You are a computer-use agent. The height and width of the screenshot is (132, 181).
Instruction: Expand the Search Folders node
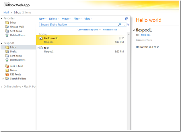(x=3, y=79)
